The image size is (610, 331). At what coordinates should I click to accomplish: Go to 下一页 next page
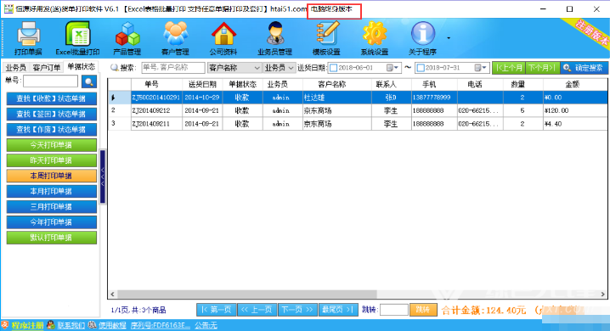coord(297,310)
